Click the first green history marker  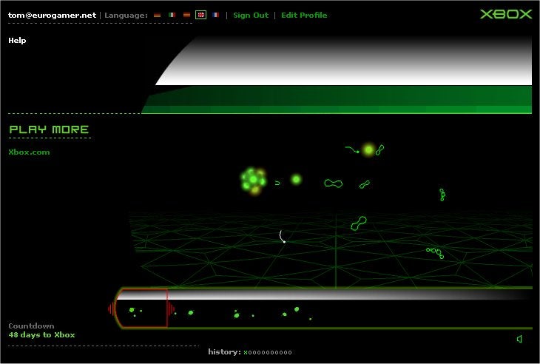pos(246,352)
